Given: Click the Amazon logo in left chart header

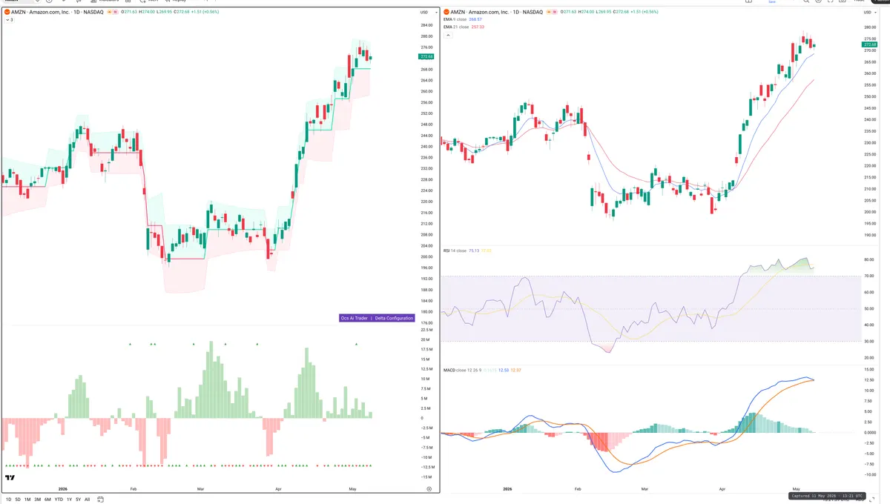Looking at the screenshot, I should [x=7, y=13].
